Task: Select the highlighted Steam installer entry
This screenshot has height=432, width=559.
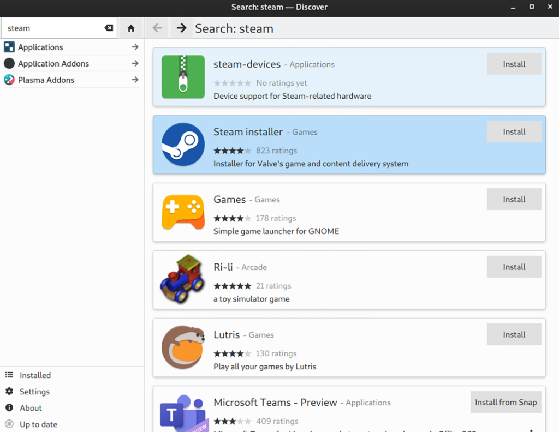Action: (x=328, y=144)
